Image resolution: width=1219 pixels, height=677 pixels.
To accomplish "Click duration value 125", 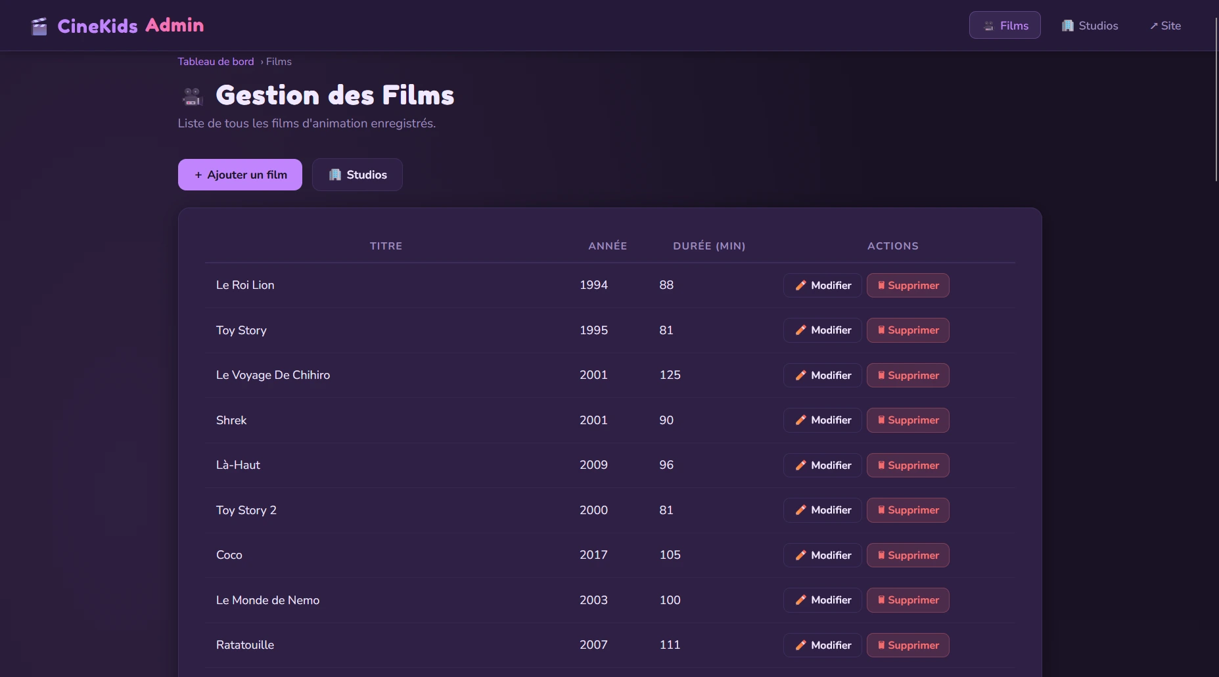I will (x=670, y=375).
